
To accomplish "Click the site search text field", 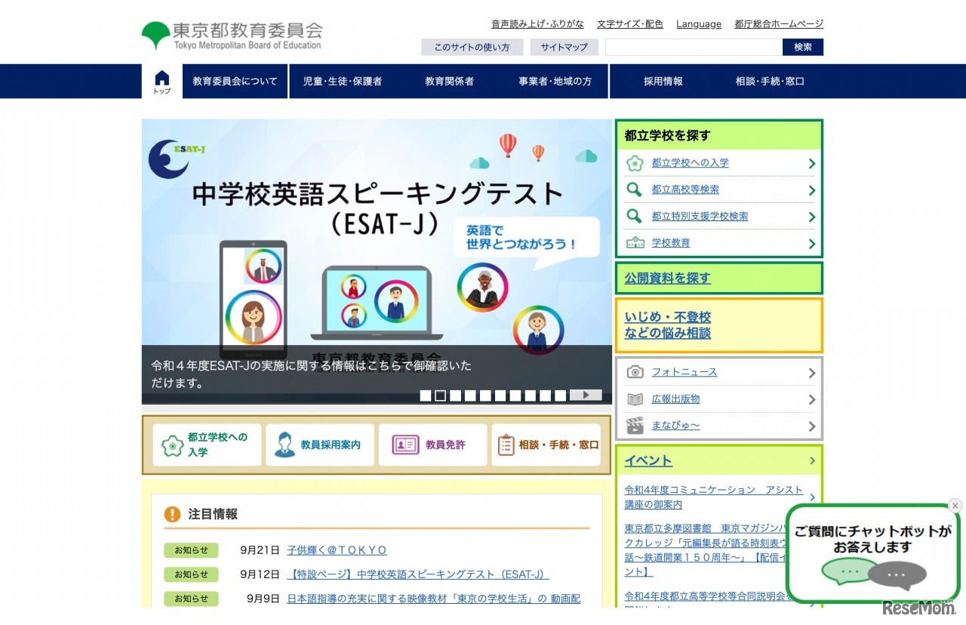I will tap(693, 48).
